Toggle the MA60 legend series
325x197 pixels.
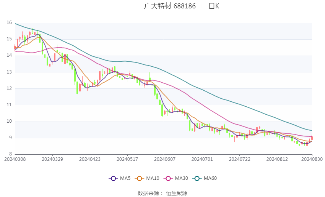pos(205,178)
